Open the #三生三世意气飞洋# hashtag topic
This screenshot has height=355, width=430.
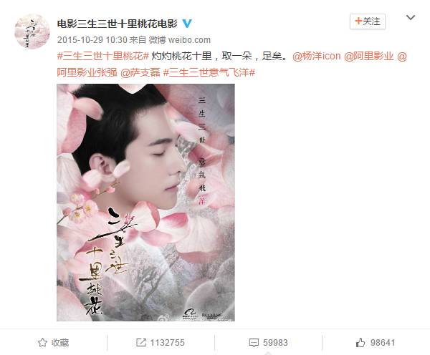pos(209,72)
